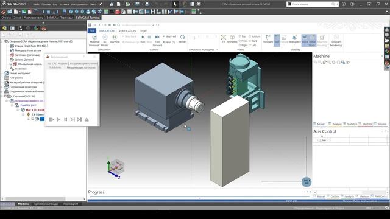Viewport: 390px width, 219px height.
Task: Select the Right view
Action: tap(243, 46)
